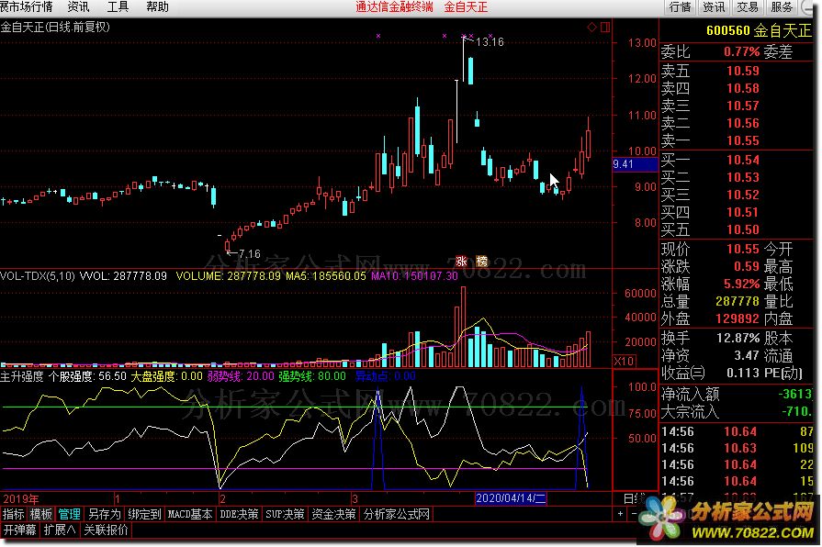Click the 换手 value 12.87%

point(738,338)
